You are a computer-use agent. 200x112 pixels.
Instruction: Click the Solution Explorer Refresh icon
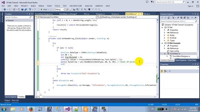(181, 18)
